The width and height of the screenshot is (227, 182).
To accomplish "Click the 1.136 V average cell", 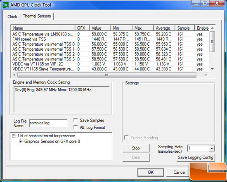I will pyautogui.click(x=163, y=64).
